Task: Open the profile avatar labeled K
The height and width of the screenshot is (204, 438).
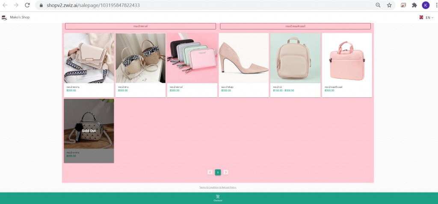Action: (426, 5)
